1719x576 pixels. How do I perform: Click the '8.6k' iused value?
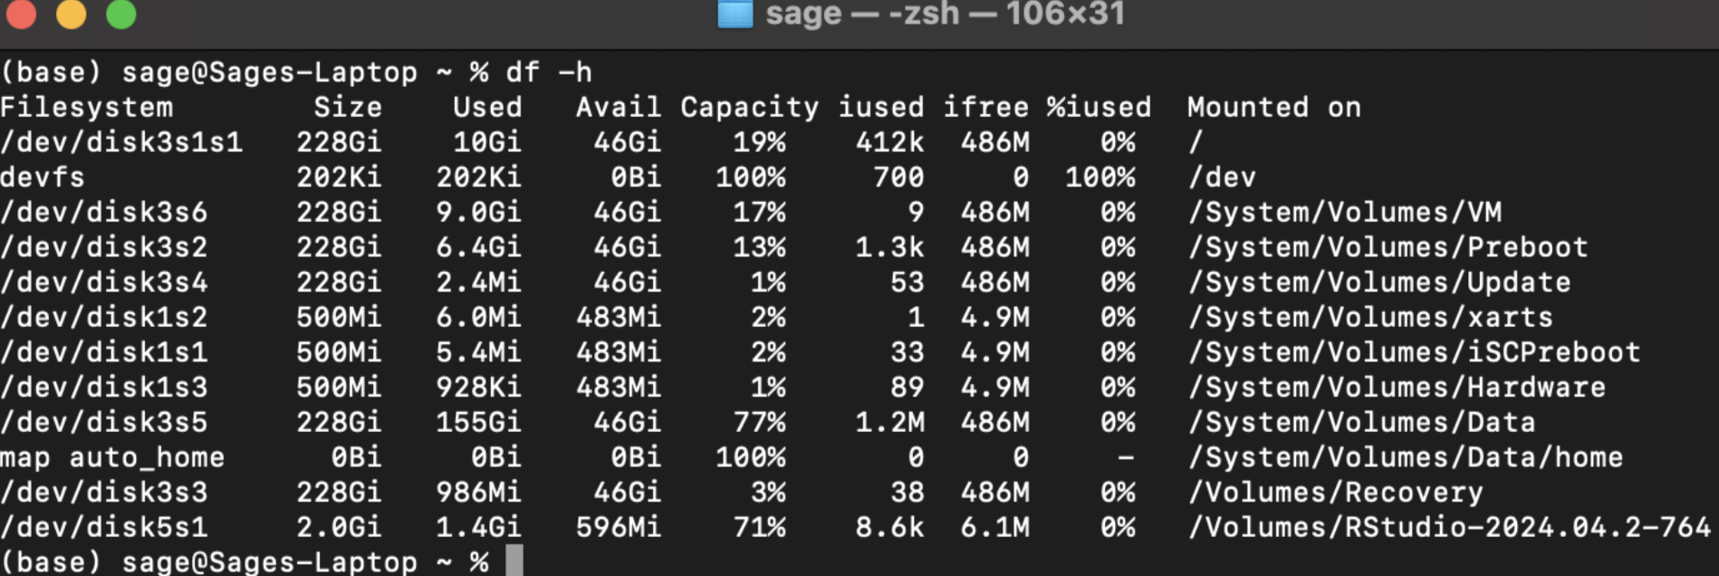pyautogui.click(x=889, y=527)
